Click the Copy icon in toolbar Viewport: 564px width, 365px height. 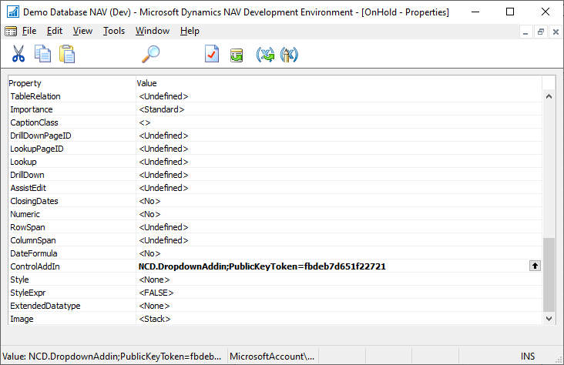click(42, 55)
